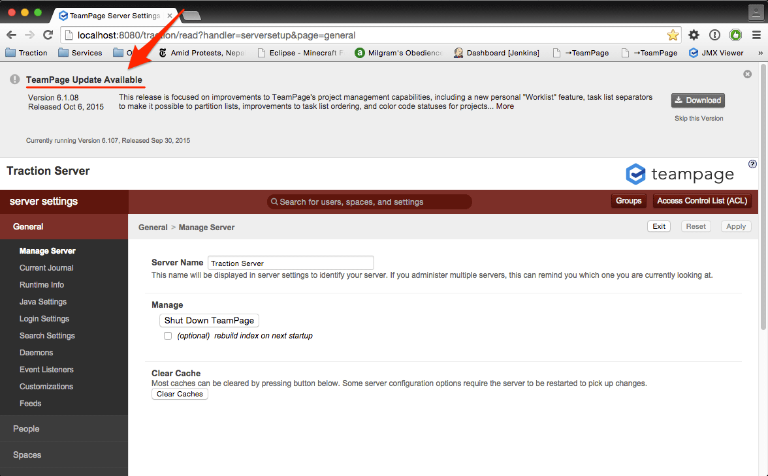Image resolution: width=768 pixels, height=476 pixels.
Task: Select Manage Server in sidebar
Action: coord(48,251)
